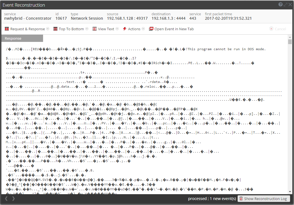The height and width of the screenshot is (205, 294).
Task: Click the Request & Response view icon
Action: coord(7,29)
